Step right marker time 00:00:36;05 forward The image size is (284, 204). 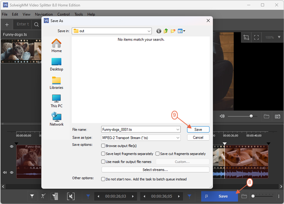pyautogui.click(x=179, y=196)
